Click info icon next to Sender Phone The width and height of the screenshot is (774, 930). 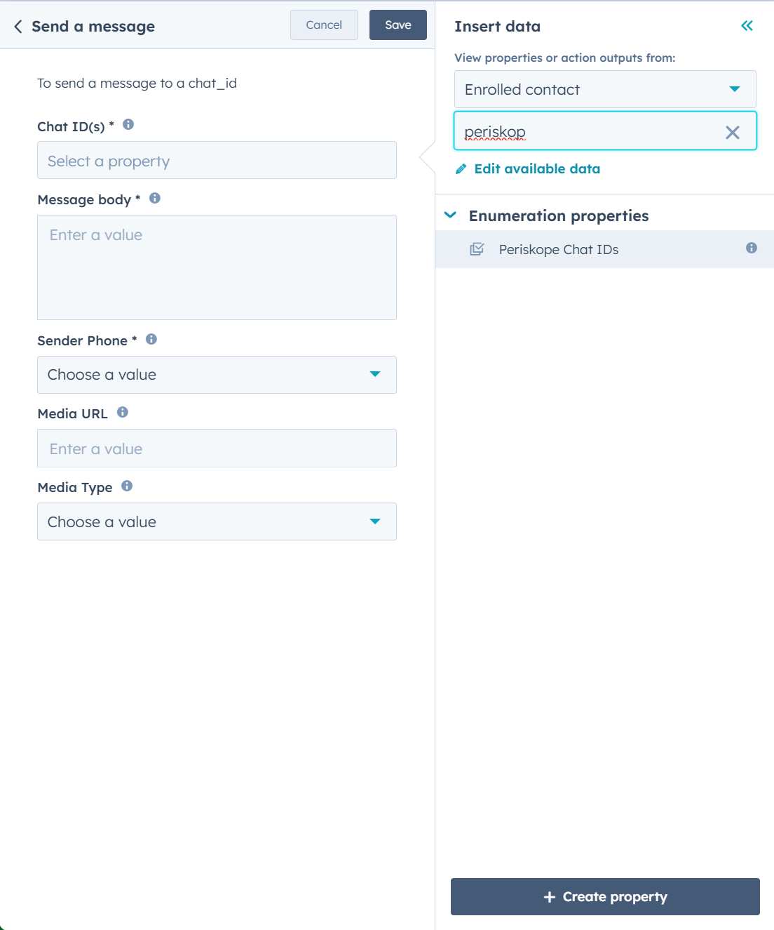[x=151, y=339]
